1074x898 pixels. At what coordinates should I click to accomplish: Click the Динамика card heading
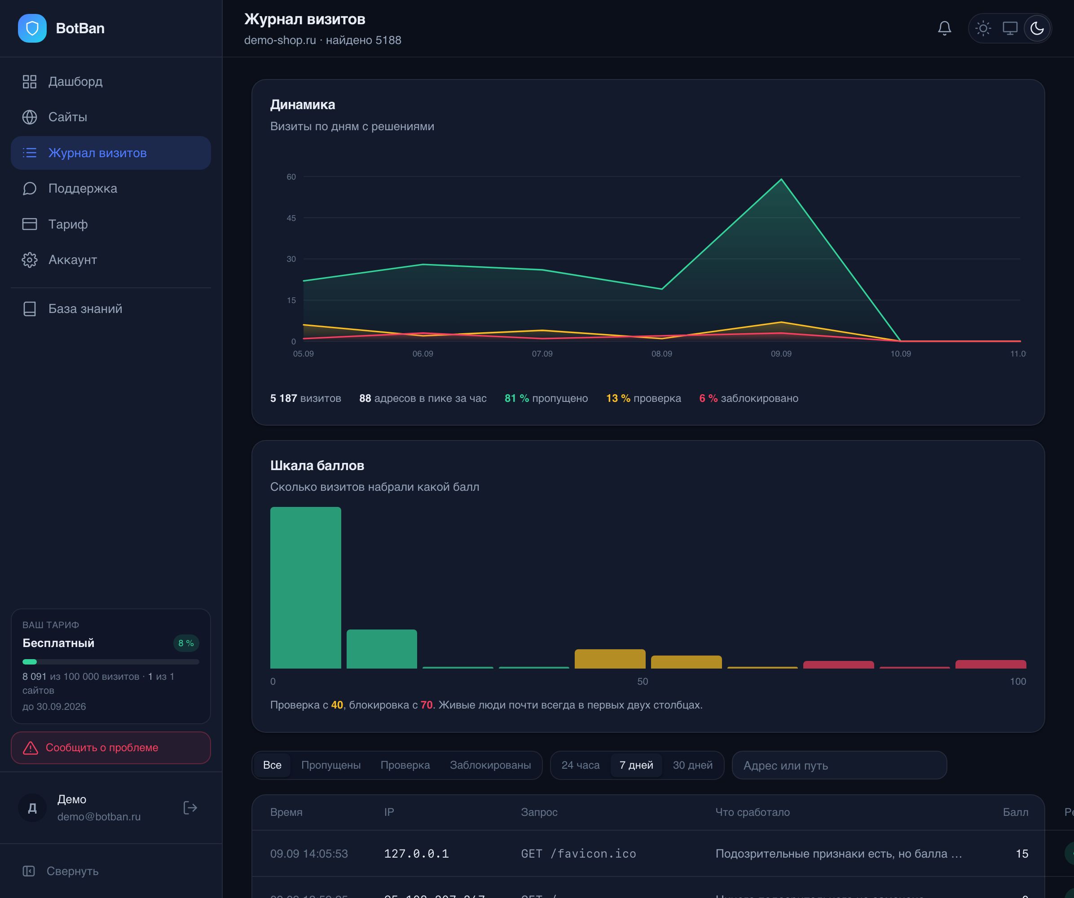point(303,105)
